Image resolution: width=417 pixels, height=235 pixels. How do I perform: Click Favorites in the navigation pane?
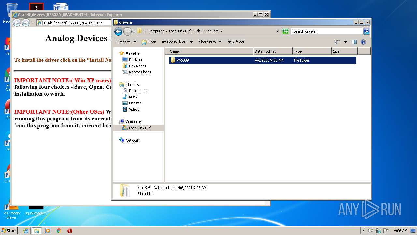click(x=133, y=54)
